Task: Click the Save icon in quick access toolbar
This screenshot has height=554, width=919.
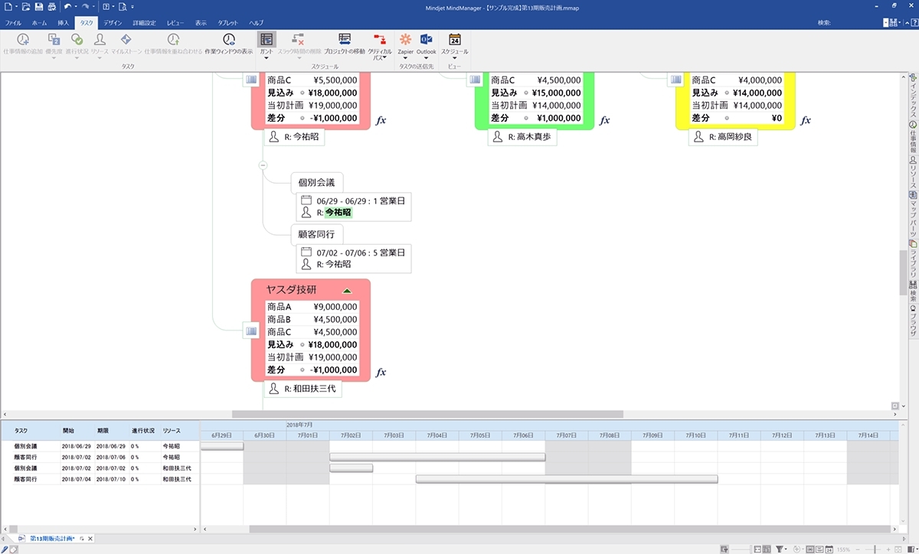Action: pyautogui.click(x=38, y=7)
